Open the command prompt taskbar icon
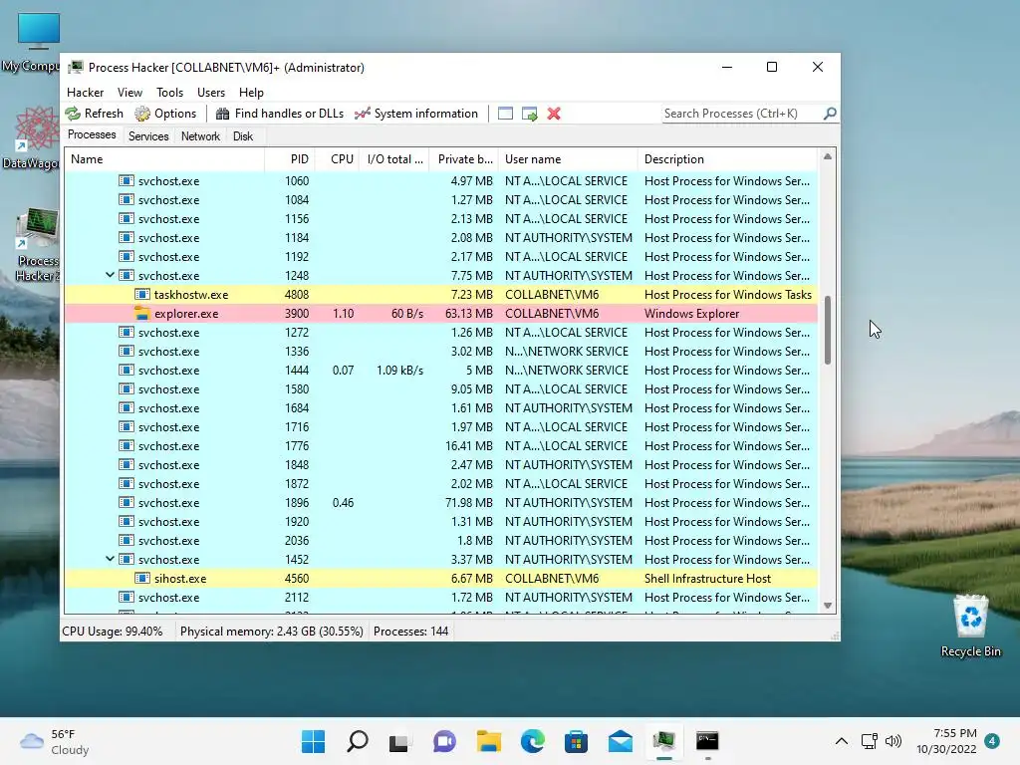This screenshot has height=765, width=1020. (x=707, y=741)
